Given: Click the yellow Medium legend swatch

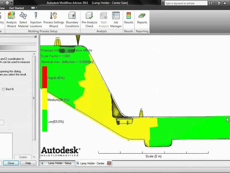Looking at the screenshot, I should [x=45, y=99].
